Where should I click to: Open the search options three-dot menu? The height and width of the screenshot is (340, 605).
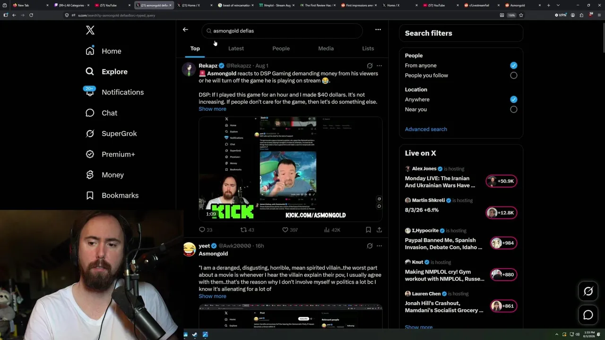tap(378, 29)
